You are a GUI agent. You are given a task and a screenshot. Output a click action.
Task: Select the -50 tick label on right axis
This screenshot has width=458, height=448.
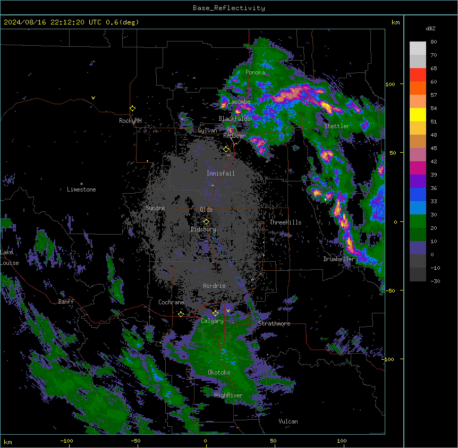click(x=390, y=291)
